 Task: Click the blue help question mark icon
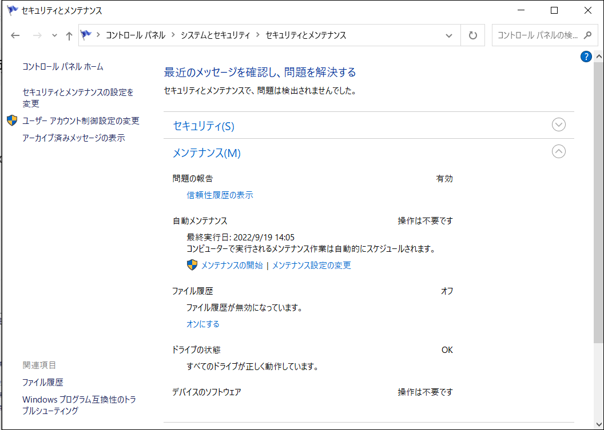pyautogui.click(x=586, y=57)
